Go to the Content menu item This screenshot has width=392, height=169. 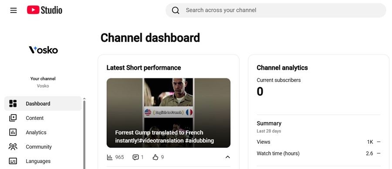pos(35,118)
